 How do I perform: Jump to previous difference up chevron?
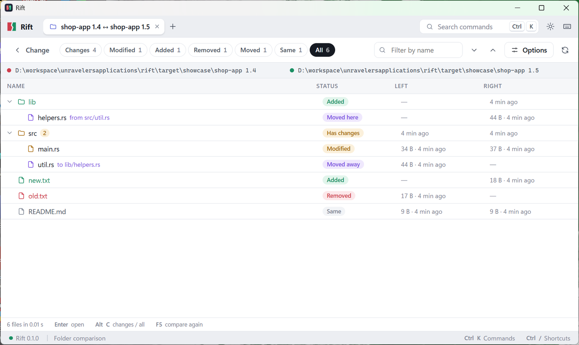point(493,50)
